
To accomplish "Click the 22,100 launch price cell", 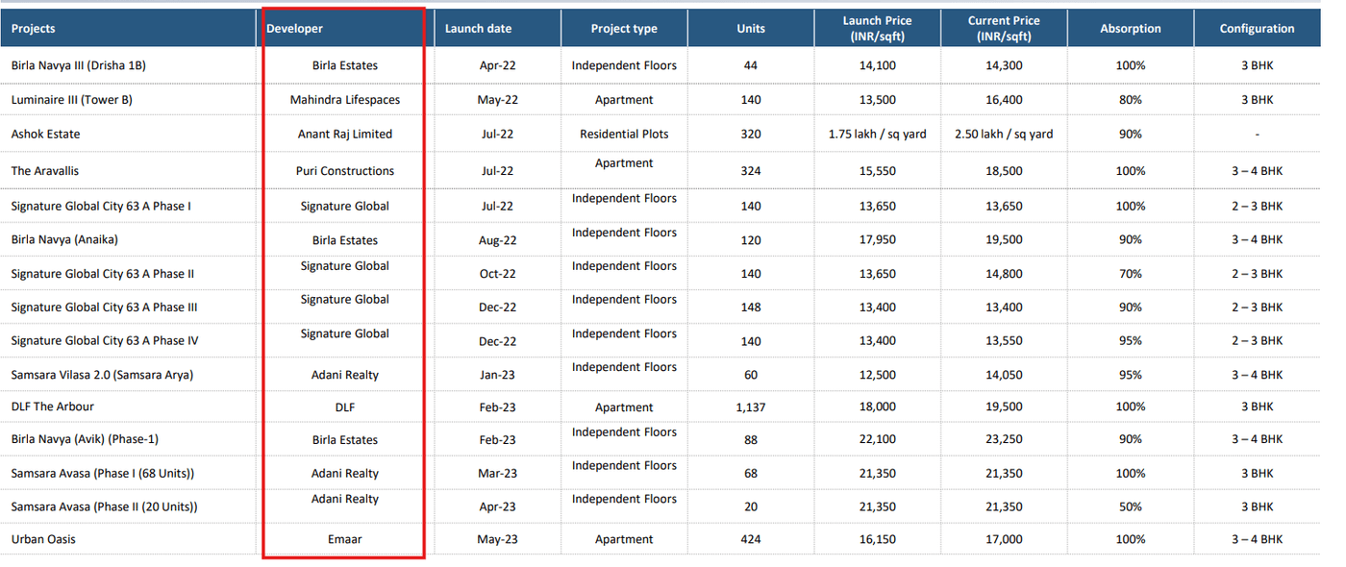I will click(877, 439).
